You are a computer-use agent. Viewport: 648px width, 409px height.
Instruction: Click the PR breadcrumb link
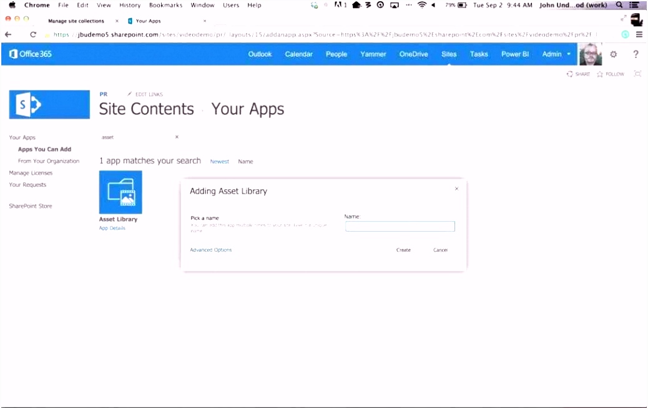103,94
